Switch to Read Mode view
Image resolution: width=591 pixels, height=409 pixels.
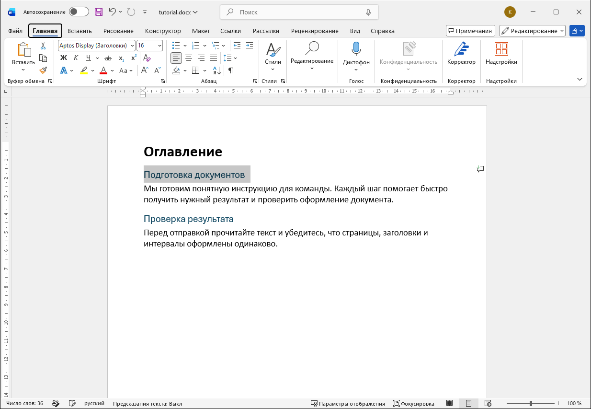[449, 404]
